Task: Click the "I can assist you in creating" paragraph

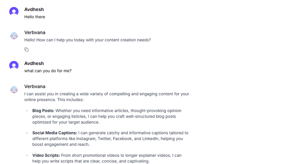Action: (106, 97)
